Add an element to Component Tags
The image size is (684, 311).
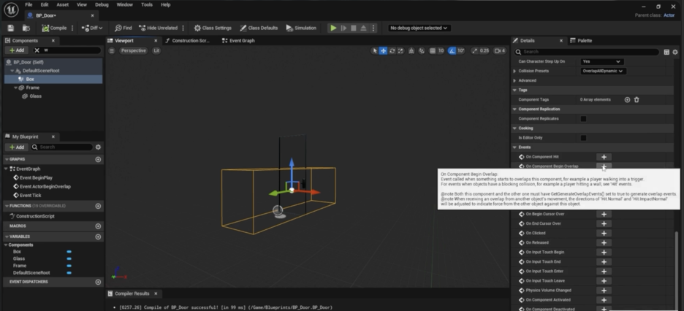(x=627, y=100)
